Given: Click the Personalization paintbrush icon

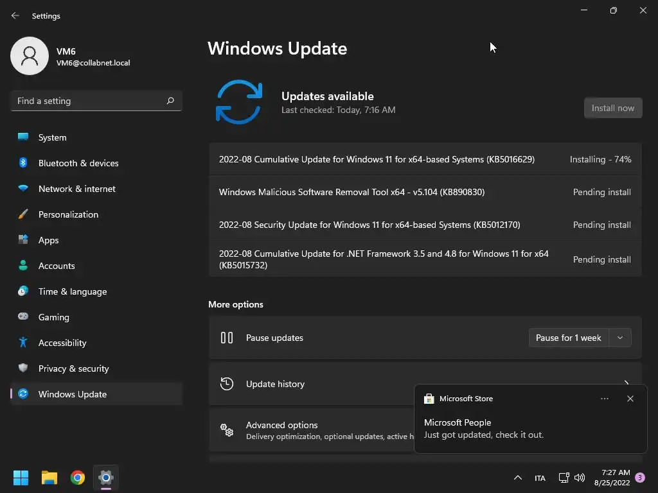Looking at the screenshot, I should pos(23,214).
